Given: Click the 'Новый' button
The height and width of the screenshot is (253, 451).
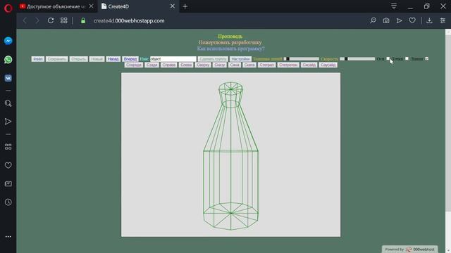Looking at the screenshot, I should tap(97, 59).
